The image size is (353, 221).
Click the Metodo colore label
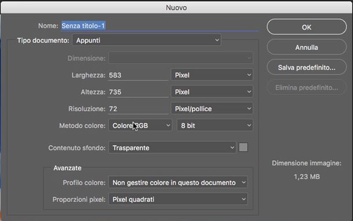82,126
